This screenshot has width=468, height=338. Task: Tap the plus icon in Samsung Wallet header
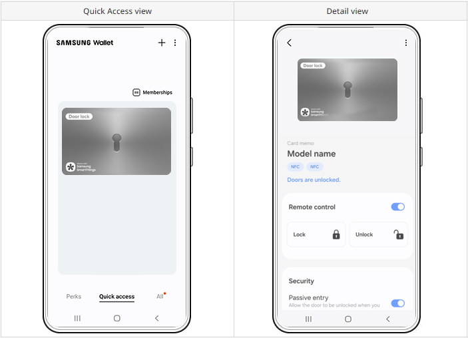tap(161, 43)
